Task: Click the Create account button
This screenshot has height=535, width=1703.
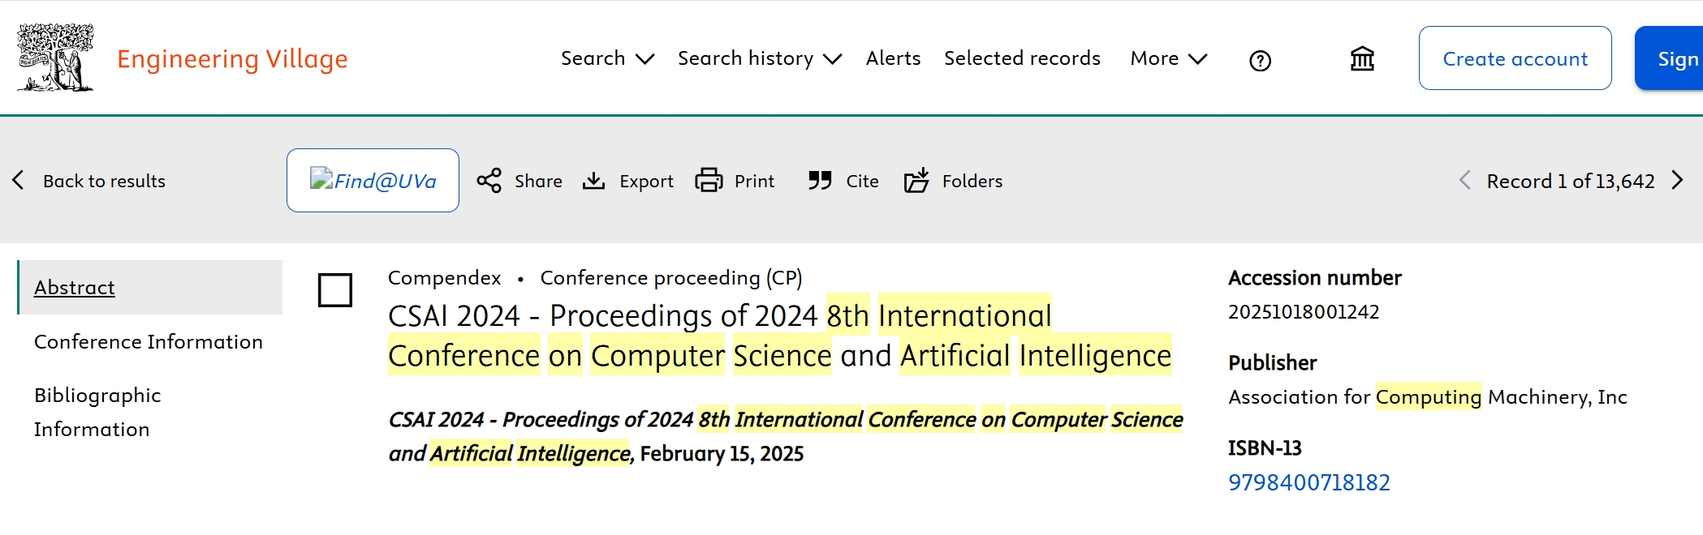Action: click(x=1515, y=58)
